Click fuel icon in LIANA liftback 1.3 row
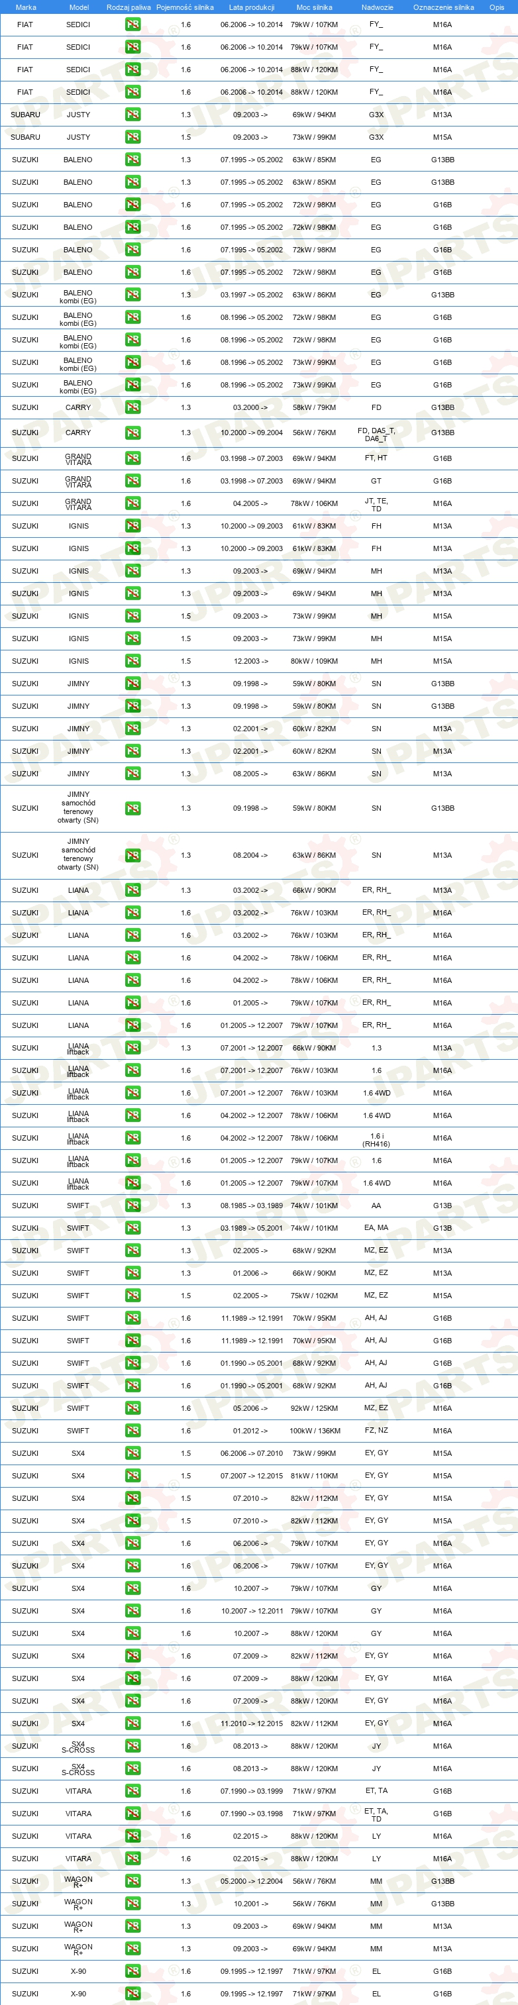 (x=132, y=1048)
